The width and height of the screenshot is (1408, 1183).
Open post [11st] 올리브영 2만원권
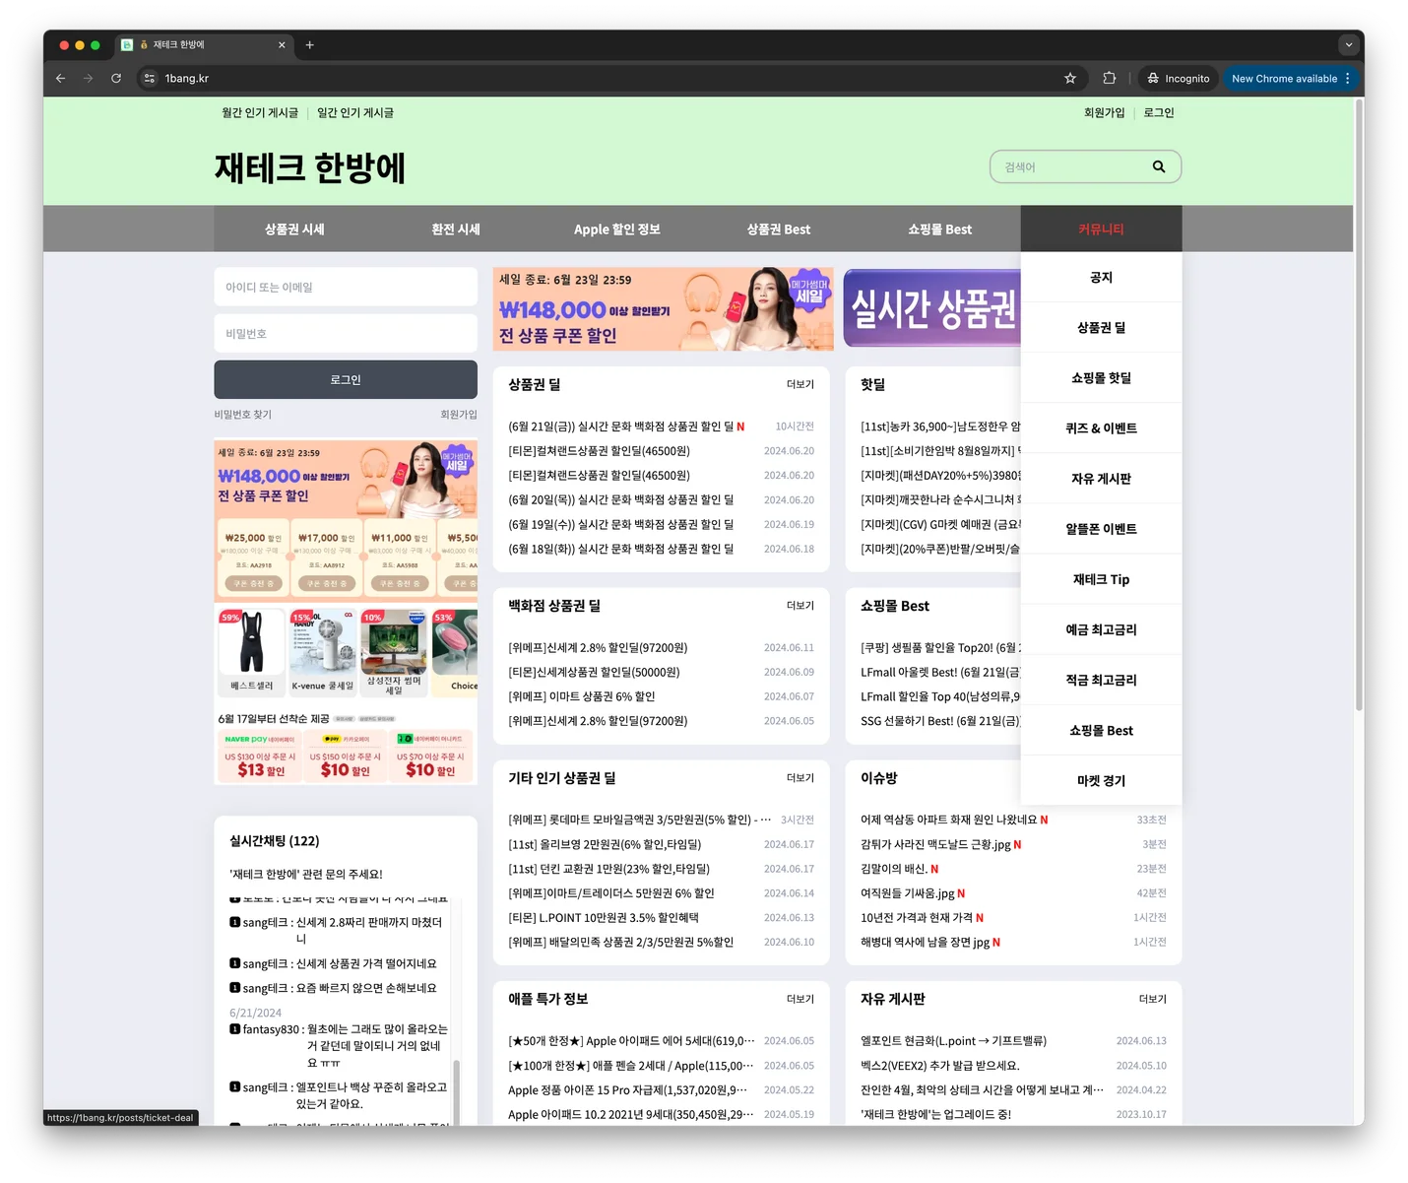pos(605,844)
